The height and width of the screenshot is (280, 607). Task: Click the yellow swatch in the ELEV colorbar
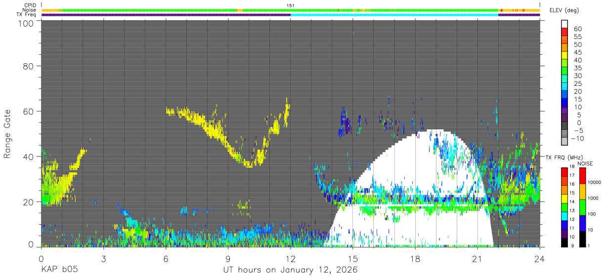[564, 55]
